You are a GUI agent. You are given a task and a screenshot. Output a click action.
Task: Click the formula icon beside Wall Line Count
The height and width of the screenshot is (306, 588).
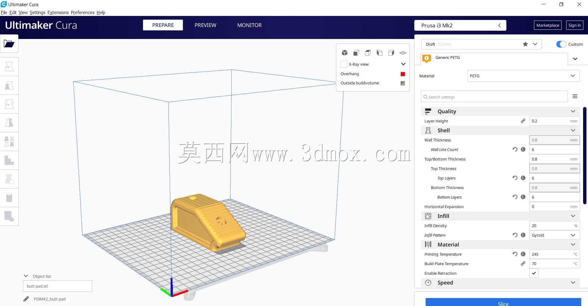(523, 149)
